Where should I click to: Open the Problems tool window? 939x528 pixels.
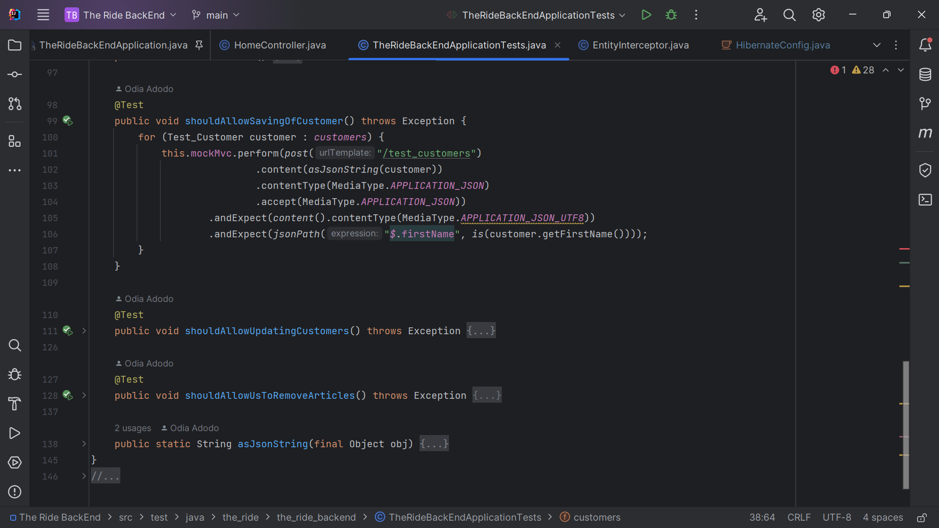15,492
